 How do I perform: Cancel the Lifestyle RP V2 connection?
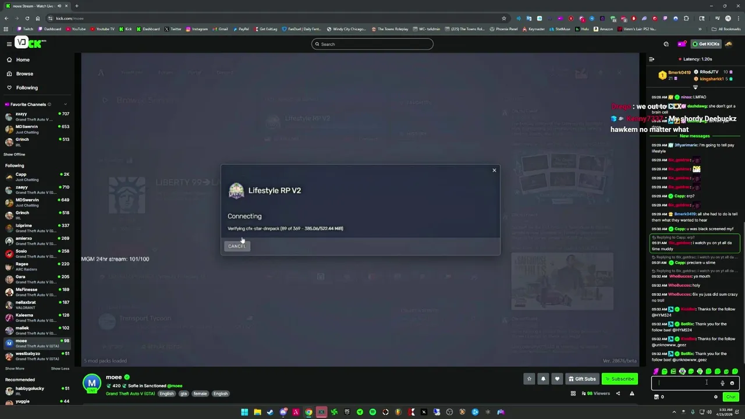point(237,246)
